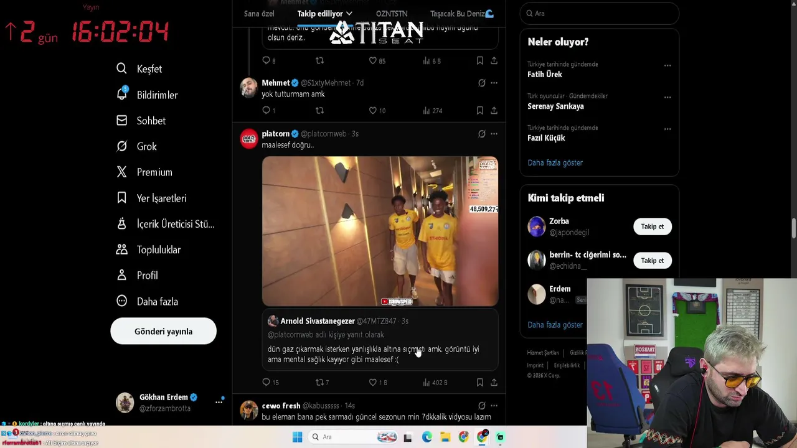
Task: Click the X search field Ara
Action: 600,13
